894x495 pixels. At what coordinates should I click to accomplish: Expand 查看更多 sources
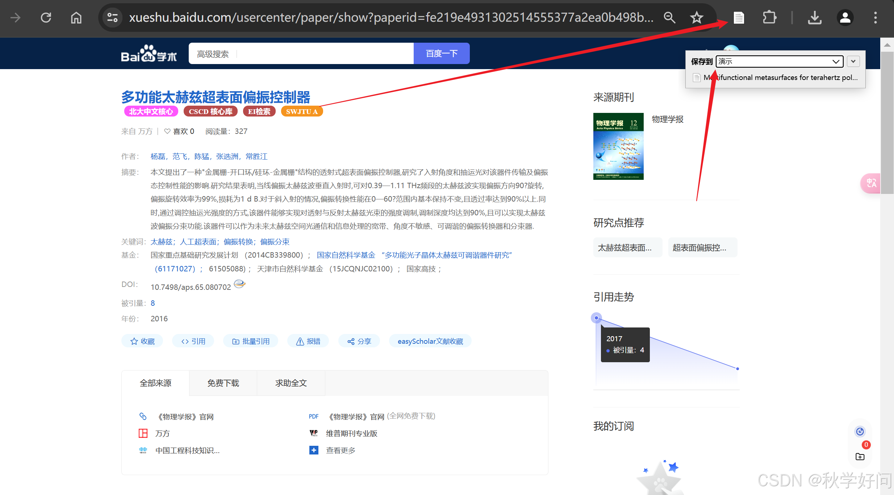pyautogui.click(x=341, y=450)
